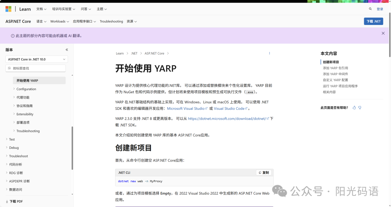
Task: Click the sidebar scrollbar up arrow
Action: click(72, 75)
